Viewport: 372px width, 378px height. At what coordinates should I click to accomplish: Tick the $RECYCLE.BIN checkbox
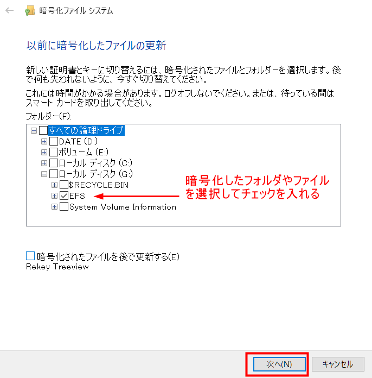pyautogui.click(x=64, y=185)
